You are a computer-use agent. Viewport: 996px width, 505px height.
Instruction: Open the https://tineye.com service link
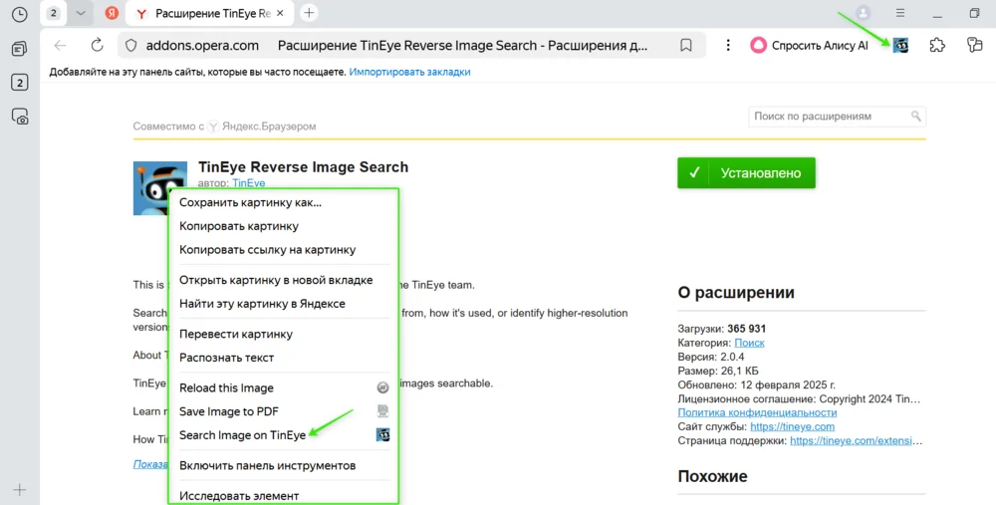792,426
